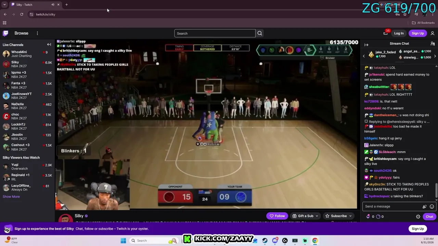Open the browser apps grid shortcut
Screen dimensions: 438x246
point(4,23)
